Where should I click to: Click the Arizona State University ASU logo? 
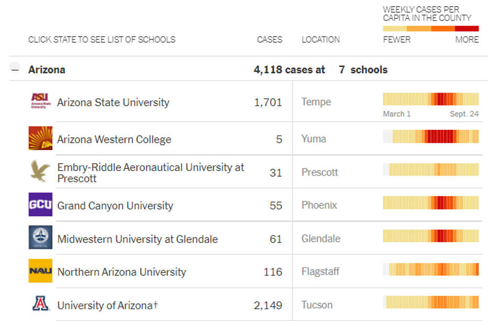[40, 100]
